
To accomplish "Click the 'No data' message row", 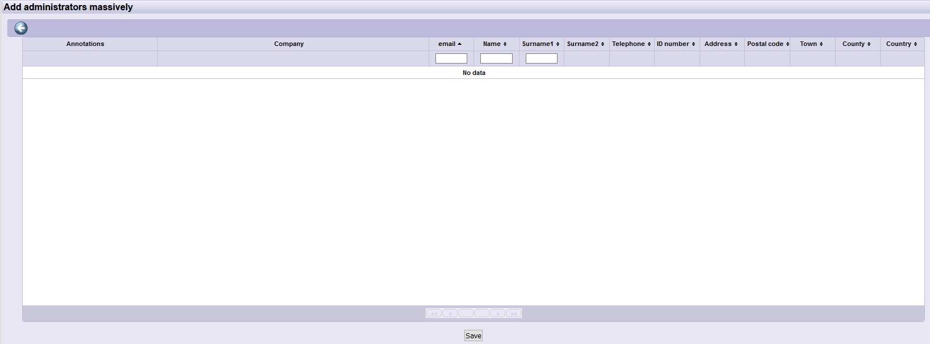I will pyautogui.click(x=474, y=73).
